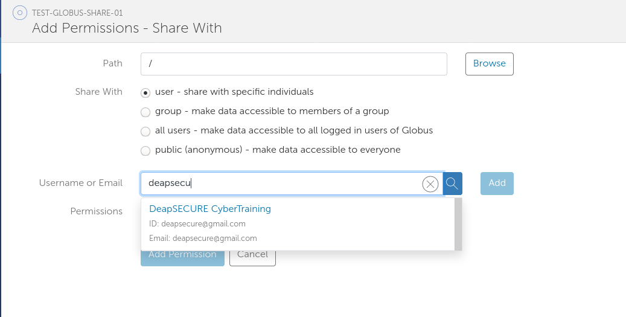
Task: Click the Cancel button
Action: point(252,258)
